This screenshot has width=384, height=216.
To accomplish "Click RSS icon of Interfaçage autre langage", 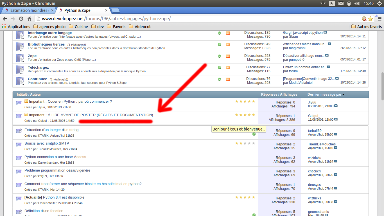I will [228, 33].
